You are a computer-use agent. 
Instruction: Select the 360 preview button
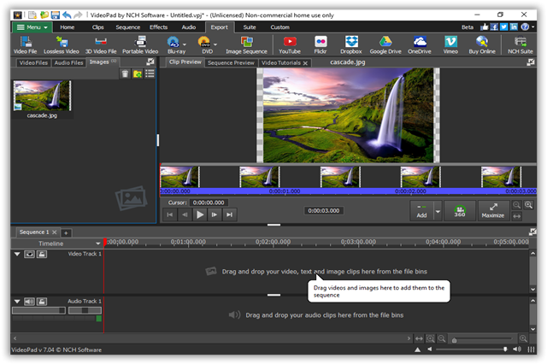click(460, 210)
